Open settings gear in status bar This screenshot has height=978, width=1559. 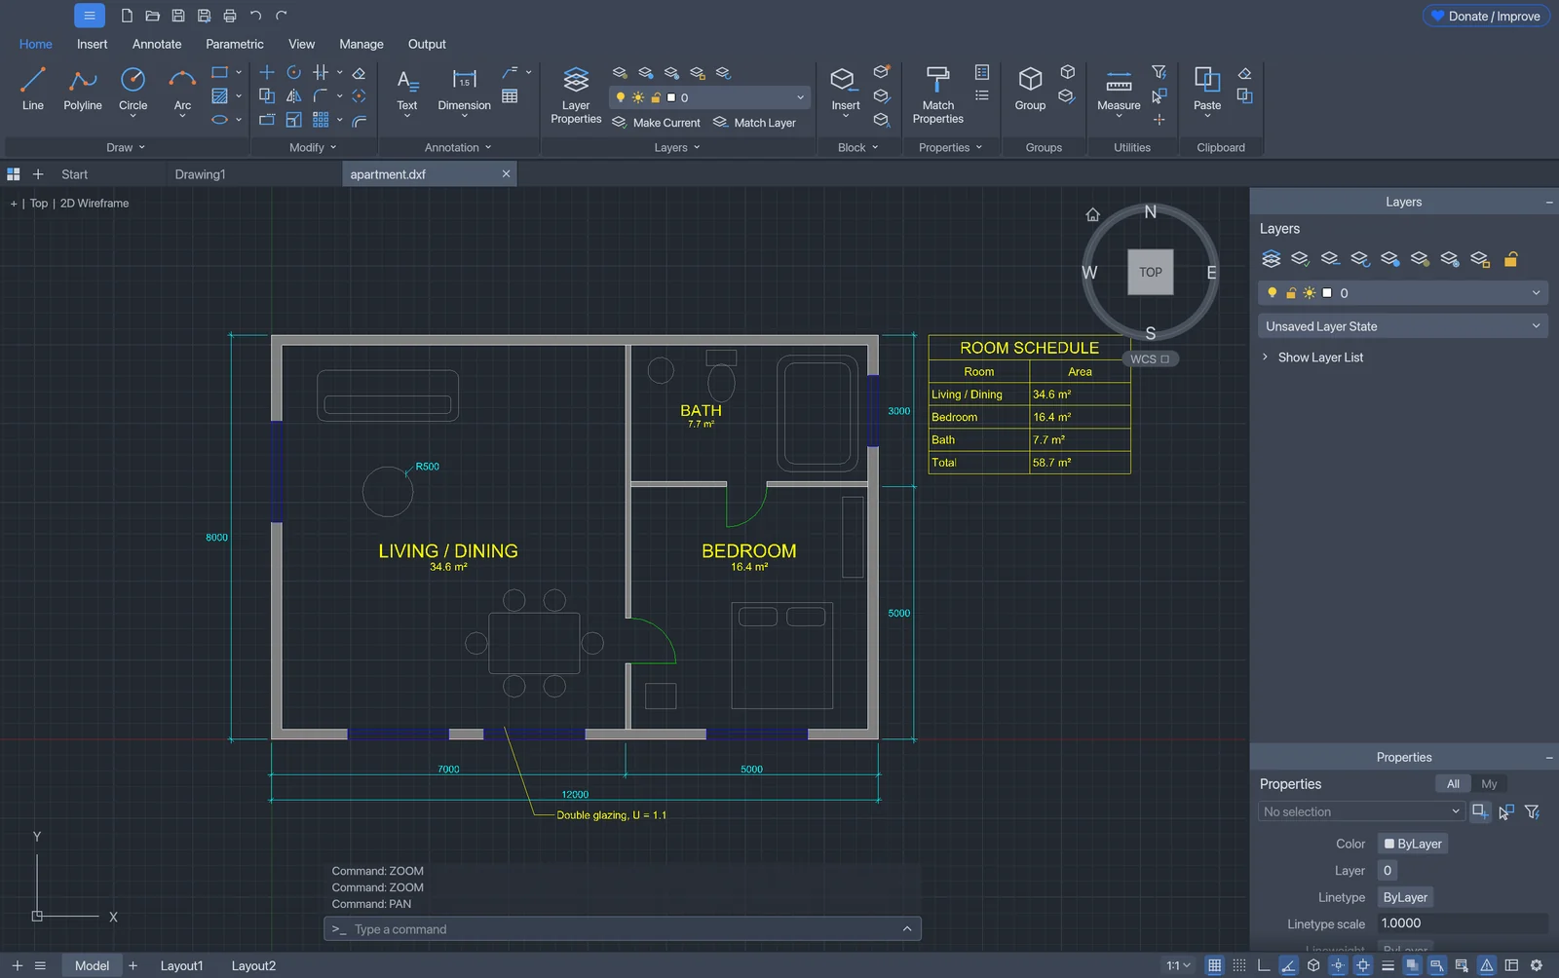click(x=1537, y=965)
